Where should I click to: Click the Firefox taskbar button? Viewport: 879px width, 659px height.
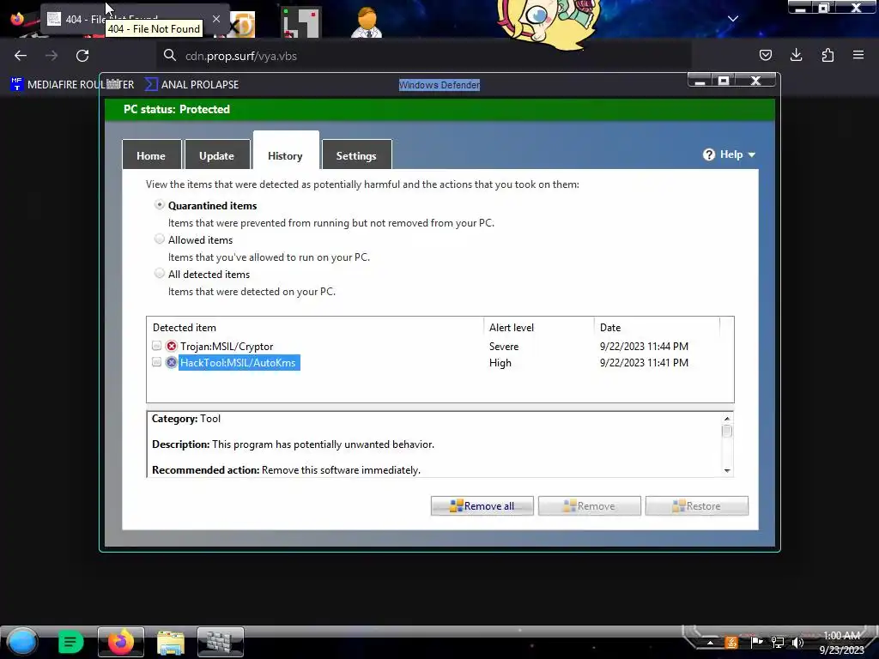[121, 642]
